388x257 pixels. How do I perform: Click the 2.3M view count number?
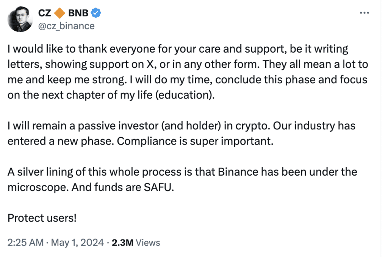122,243
